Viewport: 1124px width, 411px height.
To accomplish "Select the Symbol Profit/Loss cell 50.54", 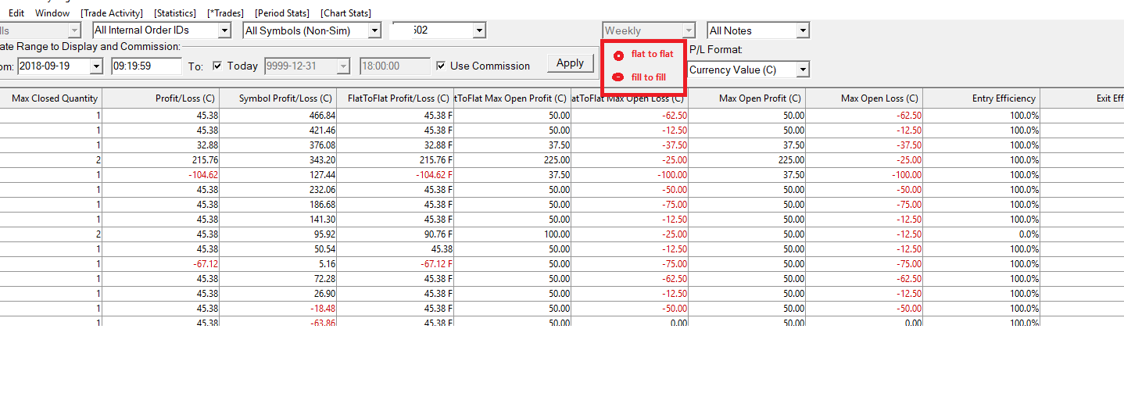I will [277, 249].
